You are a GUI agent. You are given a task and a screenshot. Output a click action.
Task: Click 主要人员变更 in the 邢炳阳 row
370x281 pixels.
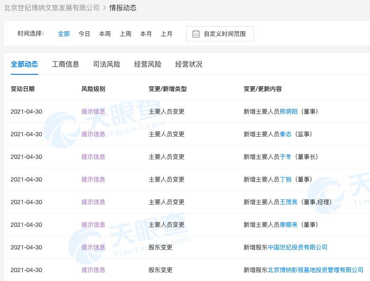point(166,111)
